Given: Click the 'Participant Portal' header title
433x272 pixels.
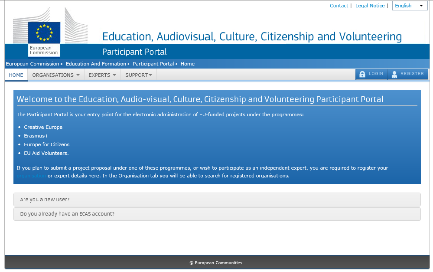Looking at the screenshot, I should [x=134, y=52].
